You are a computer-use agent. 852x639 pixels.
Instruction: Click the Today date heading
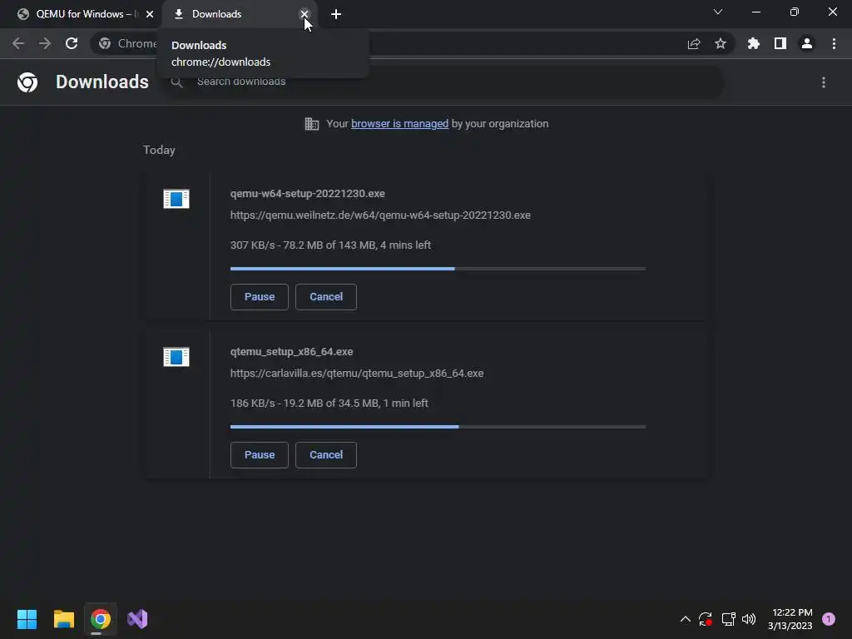[159, 150]
